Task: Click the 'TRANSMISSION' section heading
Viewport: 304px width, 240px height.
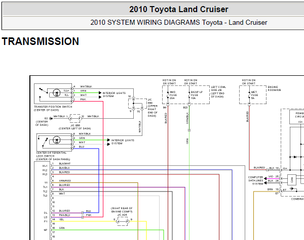Action: click(41, 41)
